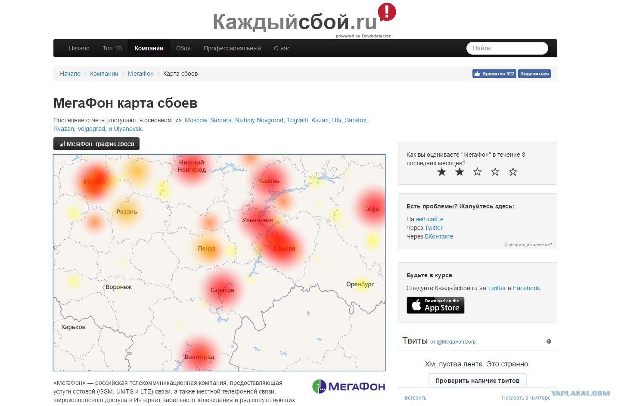Open the Download on the App Store badge
Viewport: 621px width, 406px height.
(435, 305)
